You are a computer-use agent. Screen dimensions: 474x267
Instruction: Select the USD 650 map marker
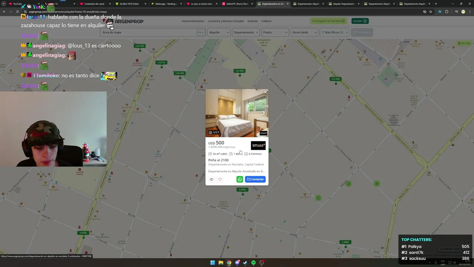pyautogui.click(x=140, y=46)
